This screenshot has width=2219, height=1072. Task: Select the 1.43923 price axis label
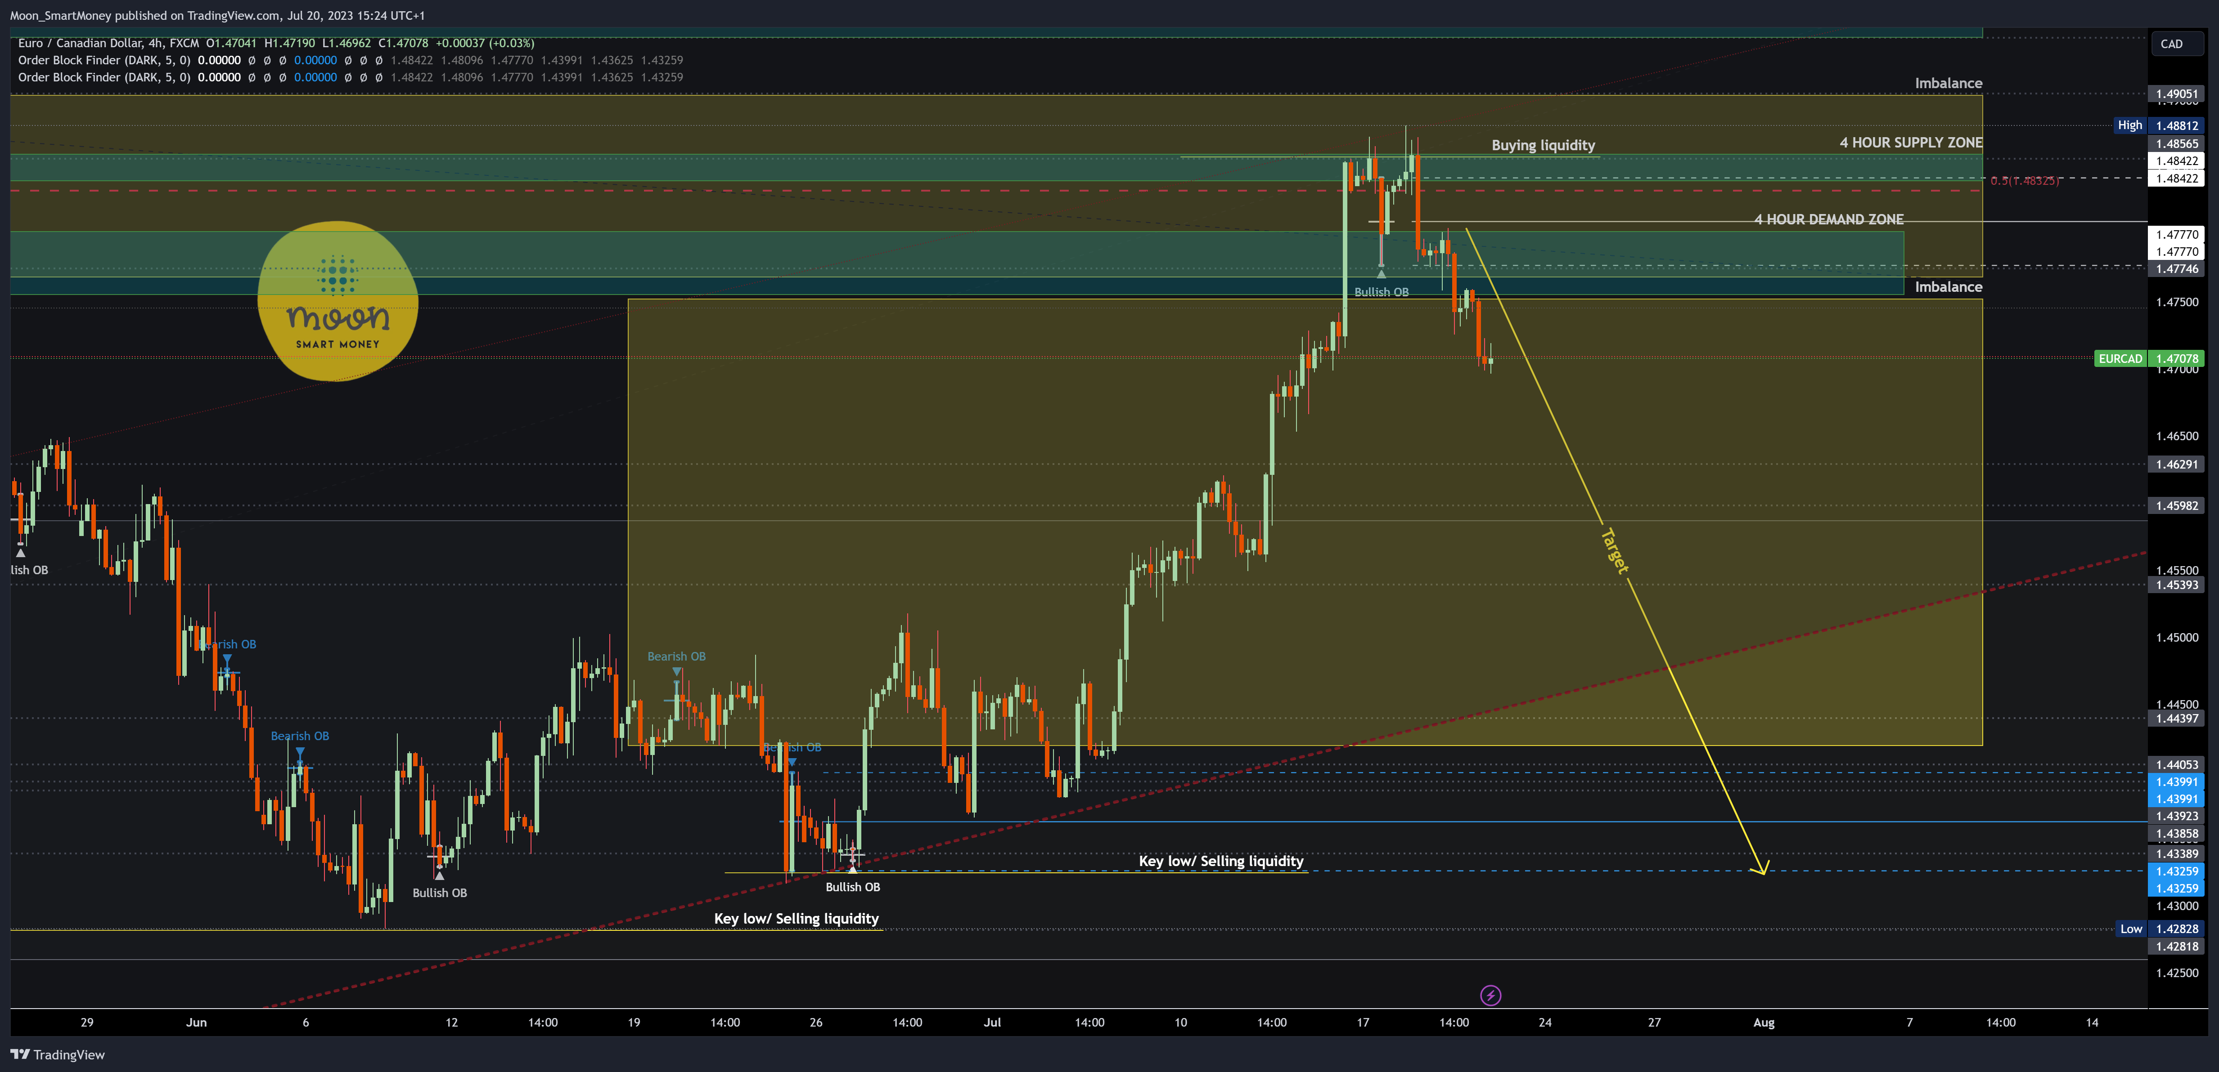[2176, 816]
